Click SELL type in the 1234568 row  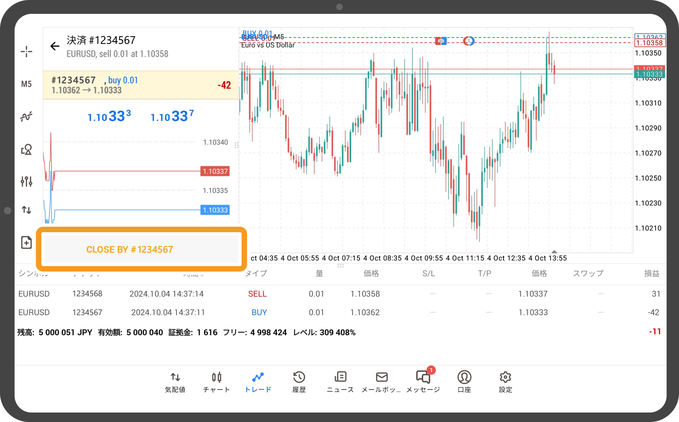pyautogui.click(x=257, y=294)
